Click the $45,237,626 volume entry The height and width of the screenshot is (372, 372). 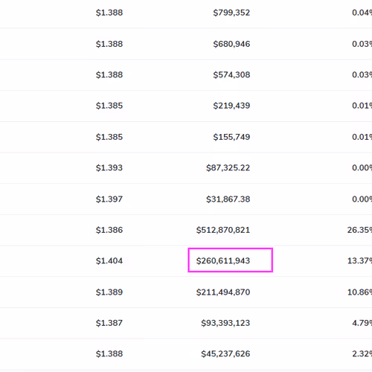225,354
